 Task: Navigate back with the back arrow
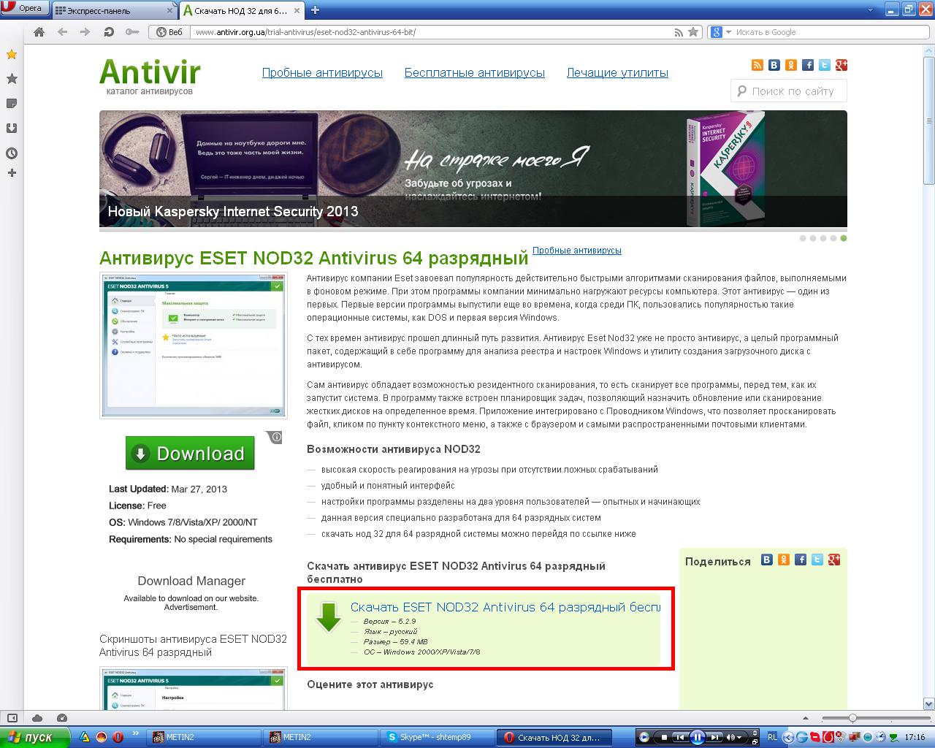coord(62,32)
